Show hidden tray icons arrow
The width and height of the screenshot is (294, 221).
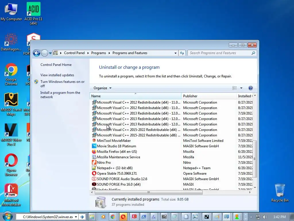click(x=251, y=217)
